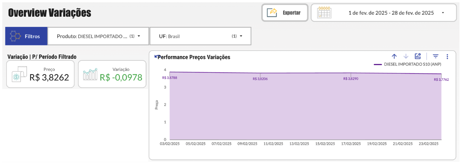Toggle DIESEL IMPORTADO S10 (ANP) legend series
This screenshot has height=164, width=461.
[412, 64]
